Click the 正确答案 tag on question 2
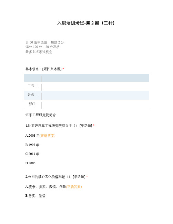This screenshot has height=224, width=173. coord(74,187)
